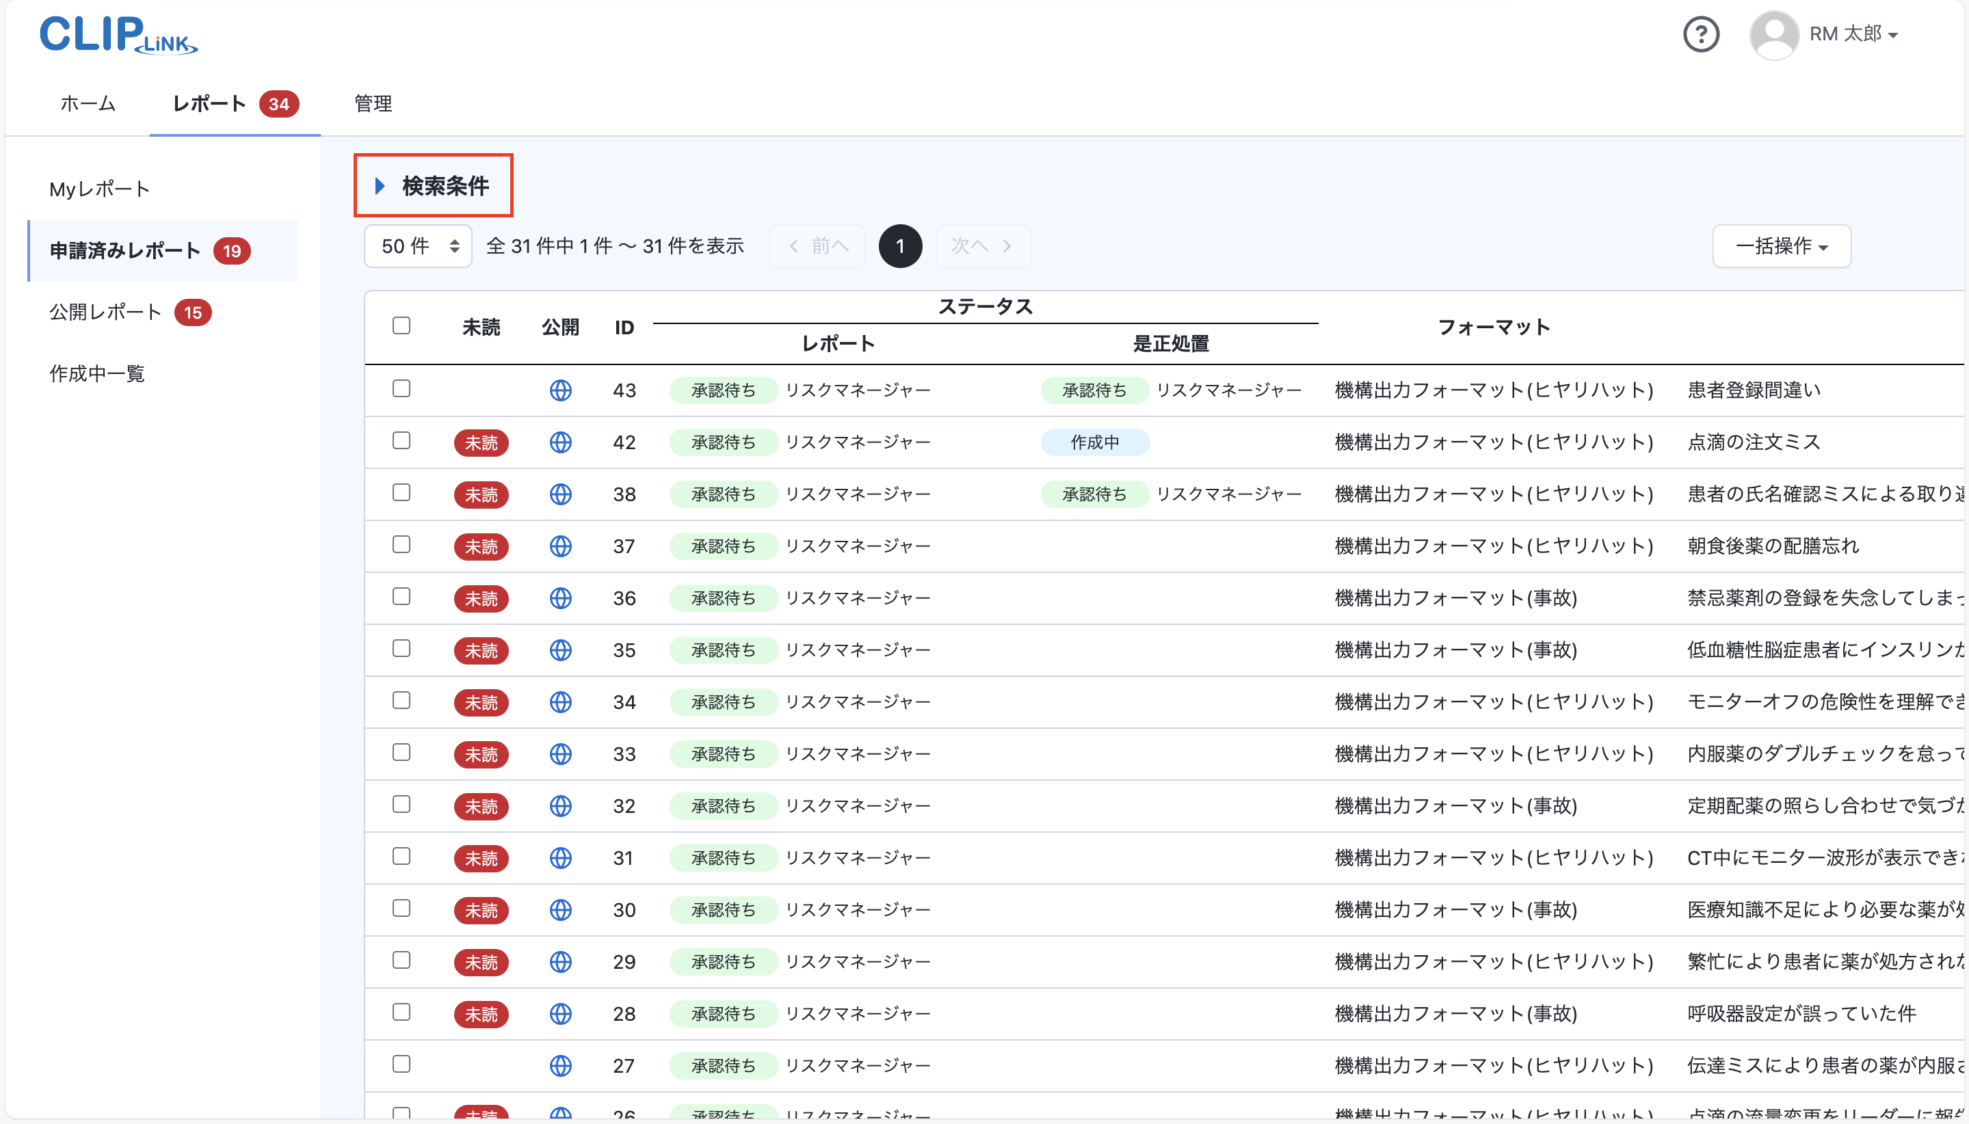Open the public globe icon for report 43
Screen dimensions: 1969x1124
[561, 390]
